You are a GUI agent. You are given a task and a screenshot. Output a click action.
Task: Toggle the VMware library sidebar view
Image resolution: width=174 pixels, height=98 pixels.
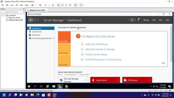pyautogui.click(x=58, y=5)
